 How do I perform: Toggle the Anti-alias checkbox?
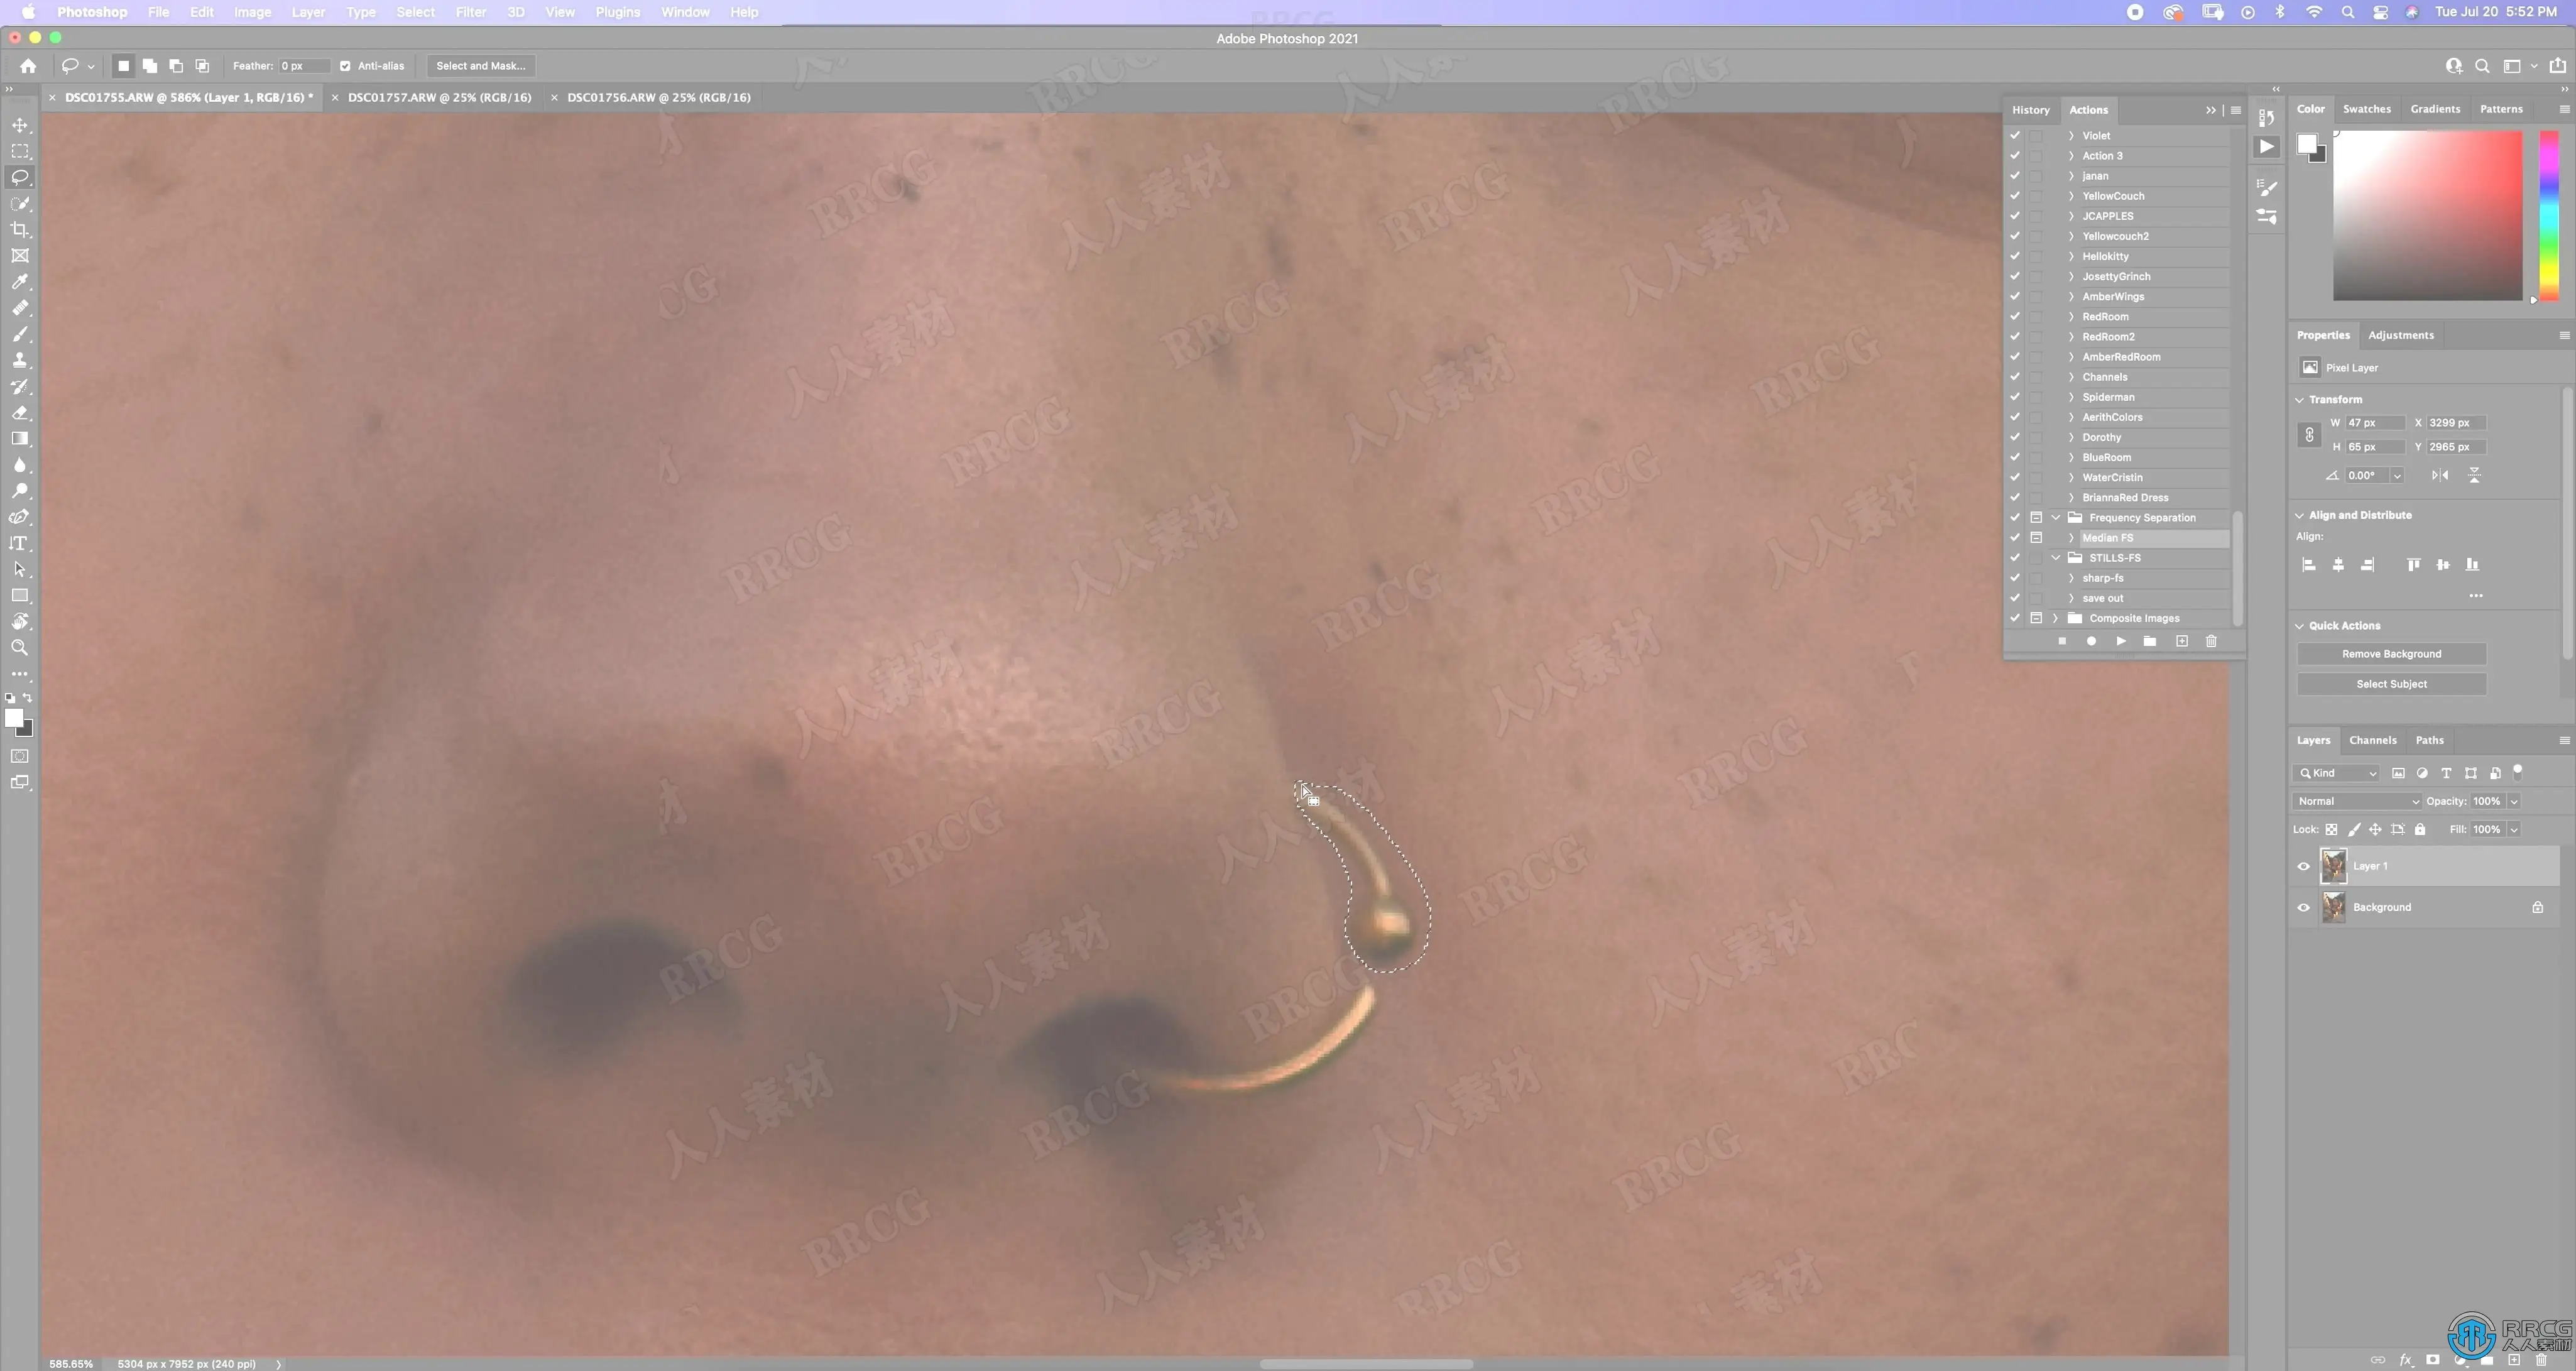[x=345, y=66]
